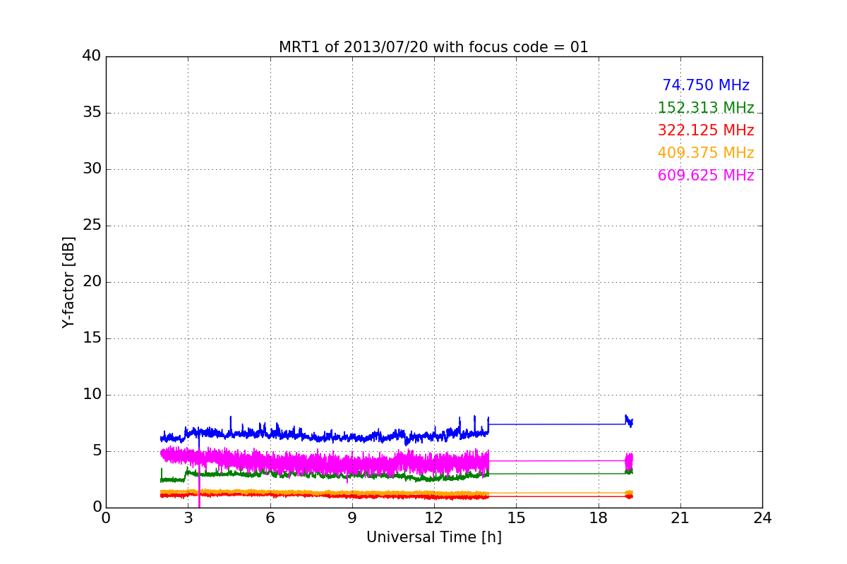Image resolution: width=847 pixels, height=564 pixels.
Task: Click the y-axis tick label 25
Action: pyautogui.click(x=92, y=226)
